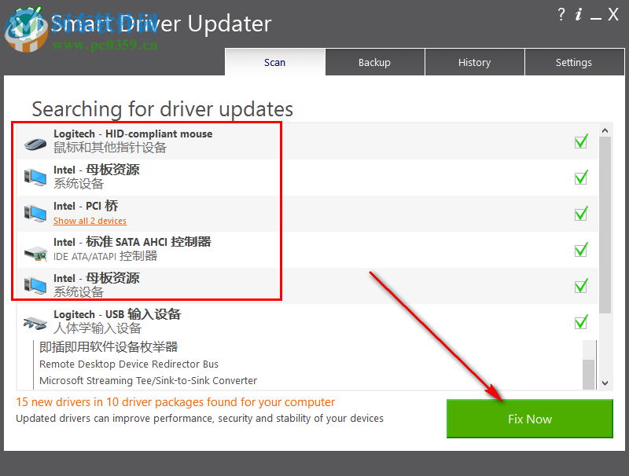Click the Intel PCI bridge device icon
629x476 pixels.
coord(33,212)
